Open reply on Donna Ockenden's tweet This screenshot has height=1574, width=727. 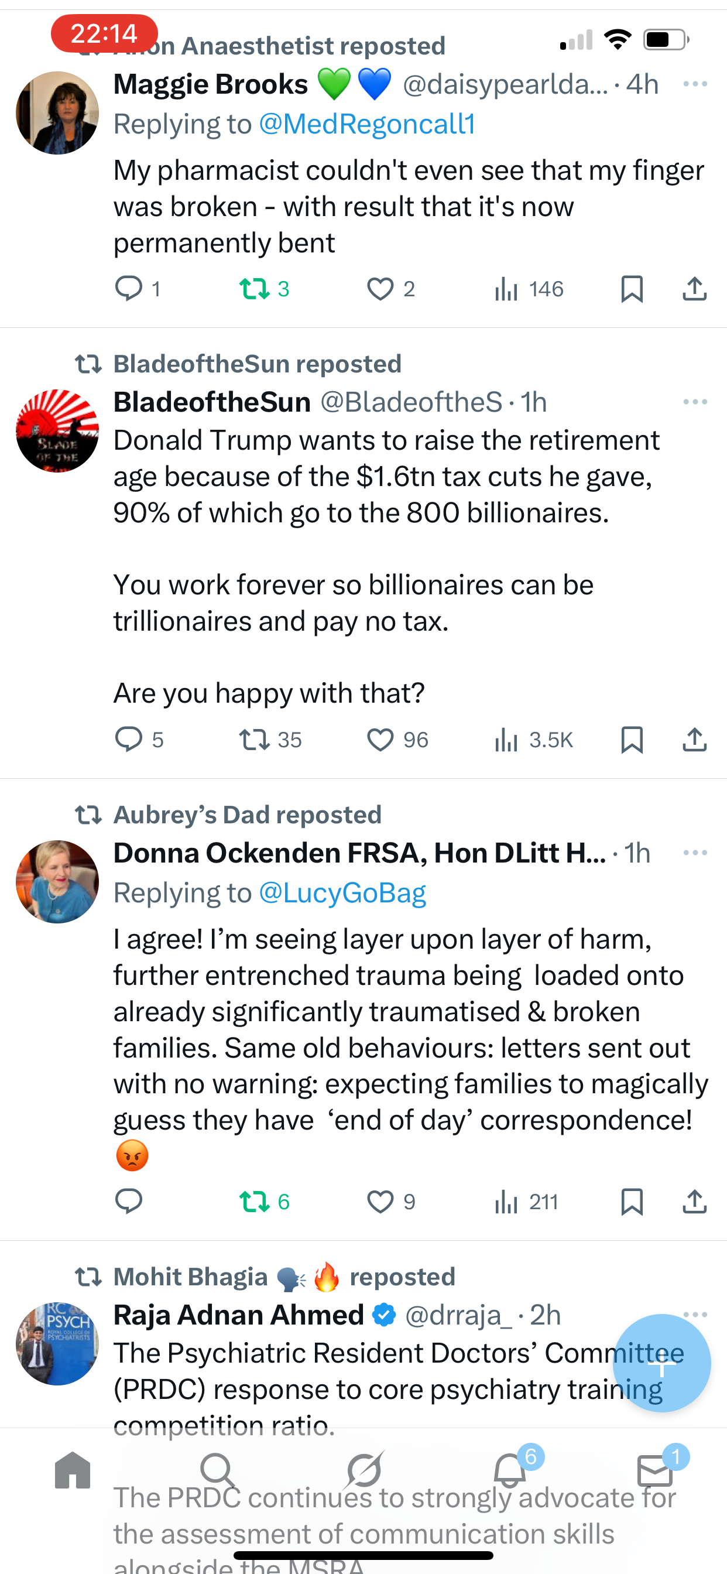point(129,1201)
